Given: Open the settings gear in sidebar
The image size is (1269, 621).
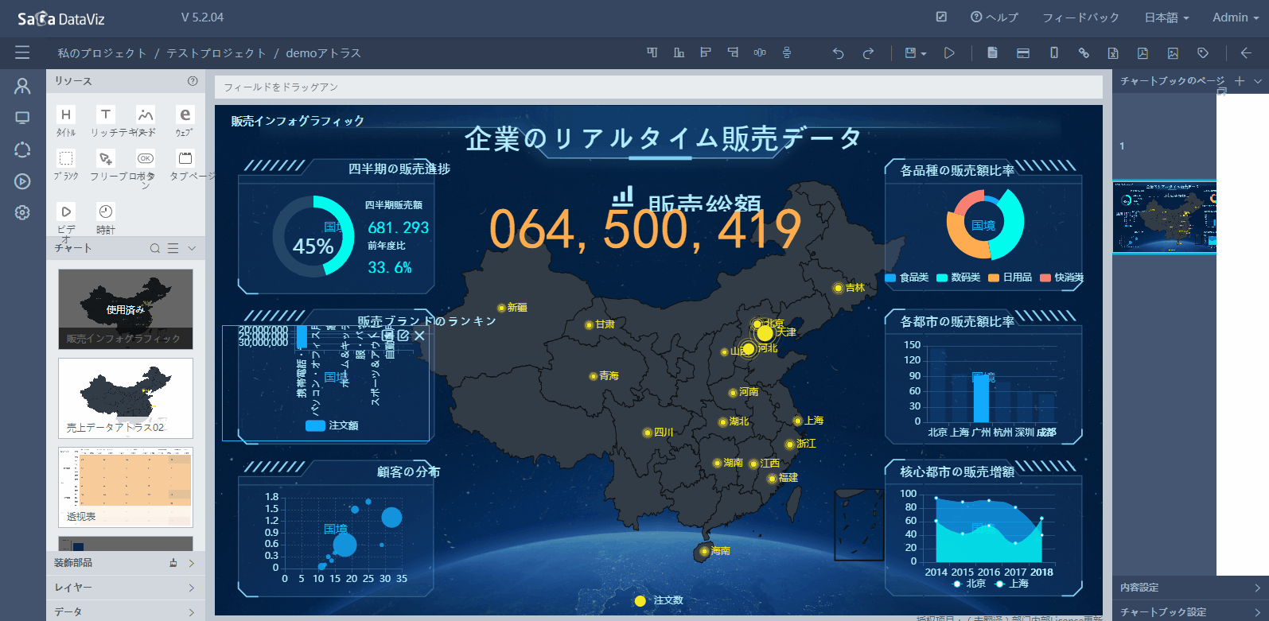Looking at the screenshot, I should 22,213.
